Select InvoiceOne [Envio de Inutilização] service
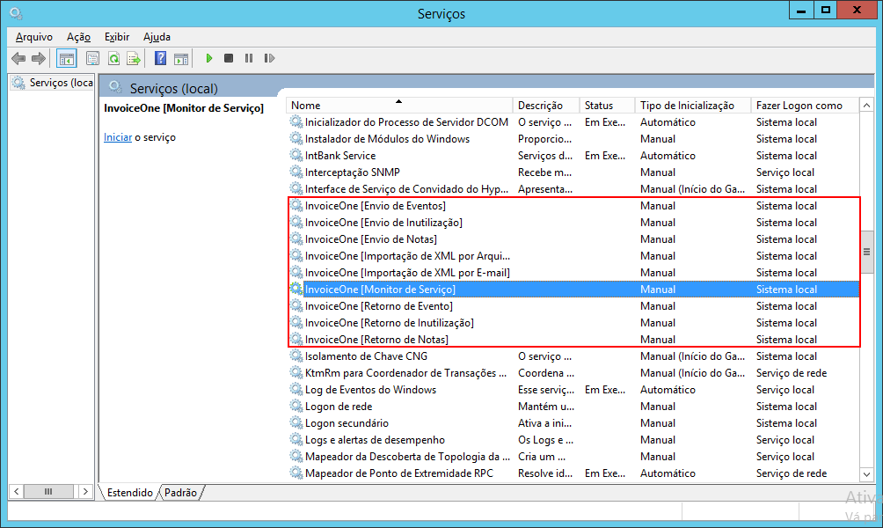The height and width of the screenshot is (528, 883). click(573, 223)
